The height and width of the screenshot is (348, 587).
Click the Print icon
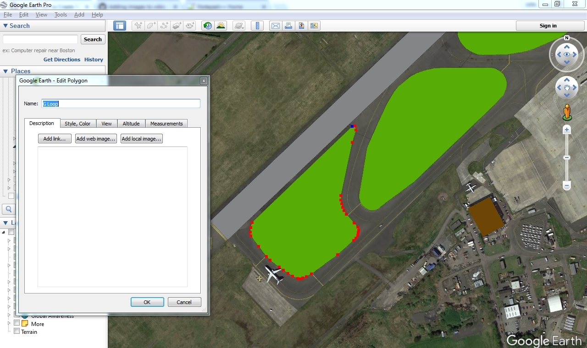coord(288,26)
